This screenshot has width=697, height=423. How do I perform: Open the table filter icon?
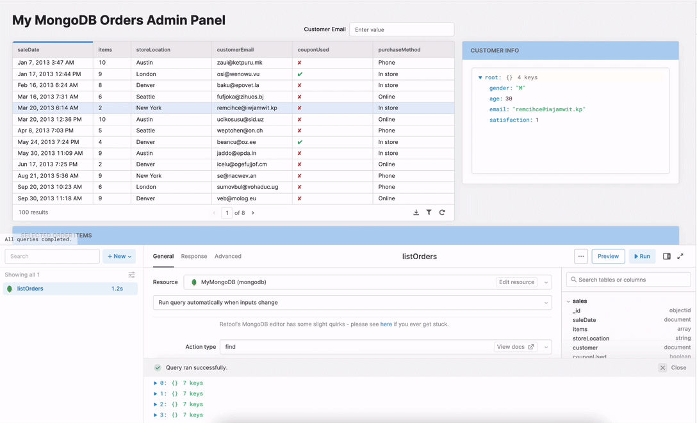click(x=429, y=212)
